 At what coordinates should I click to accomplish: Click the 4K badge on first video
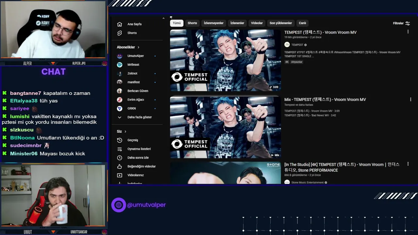click(x=287, y=62)
